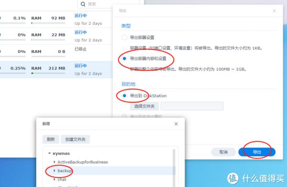287x187 pixels.
Task: Click the RAM usage bar of 92 MB container
Action: pyautogui.click(x=48, y=23)
